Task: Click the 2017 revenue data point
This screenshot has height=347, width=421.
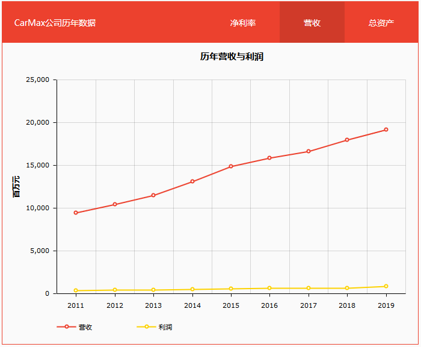Action: 309,151
